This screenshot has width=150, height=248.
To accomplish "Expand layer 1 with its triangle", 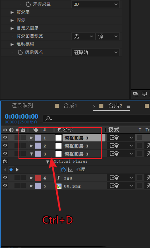I will 31,138.
